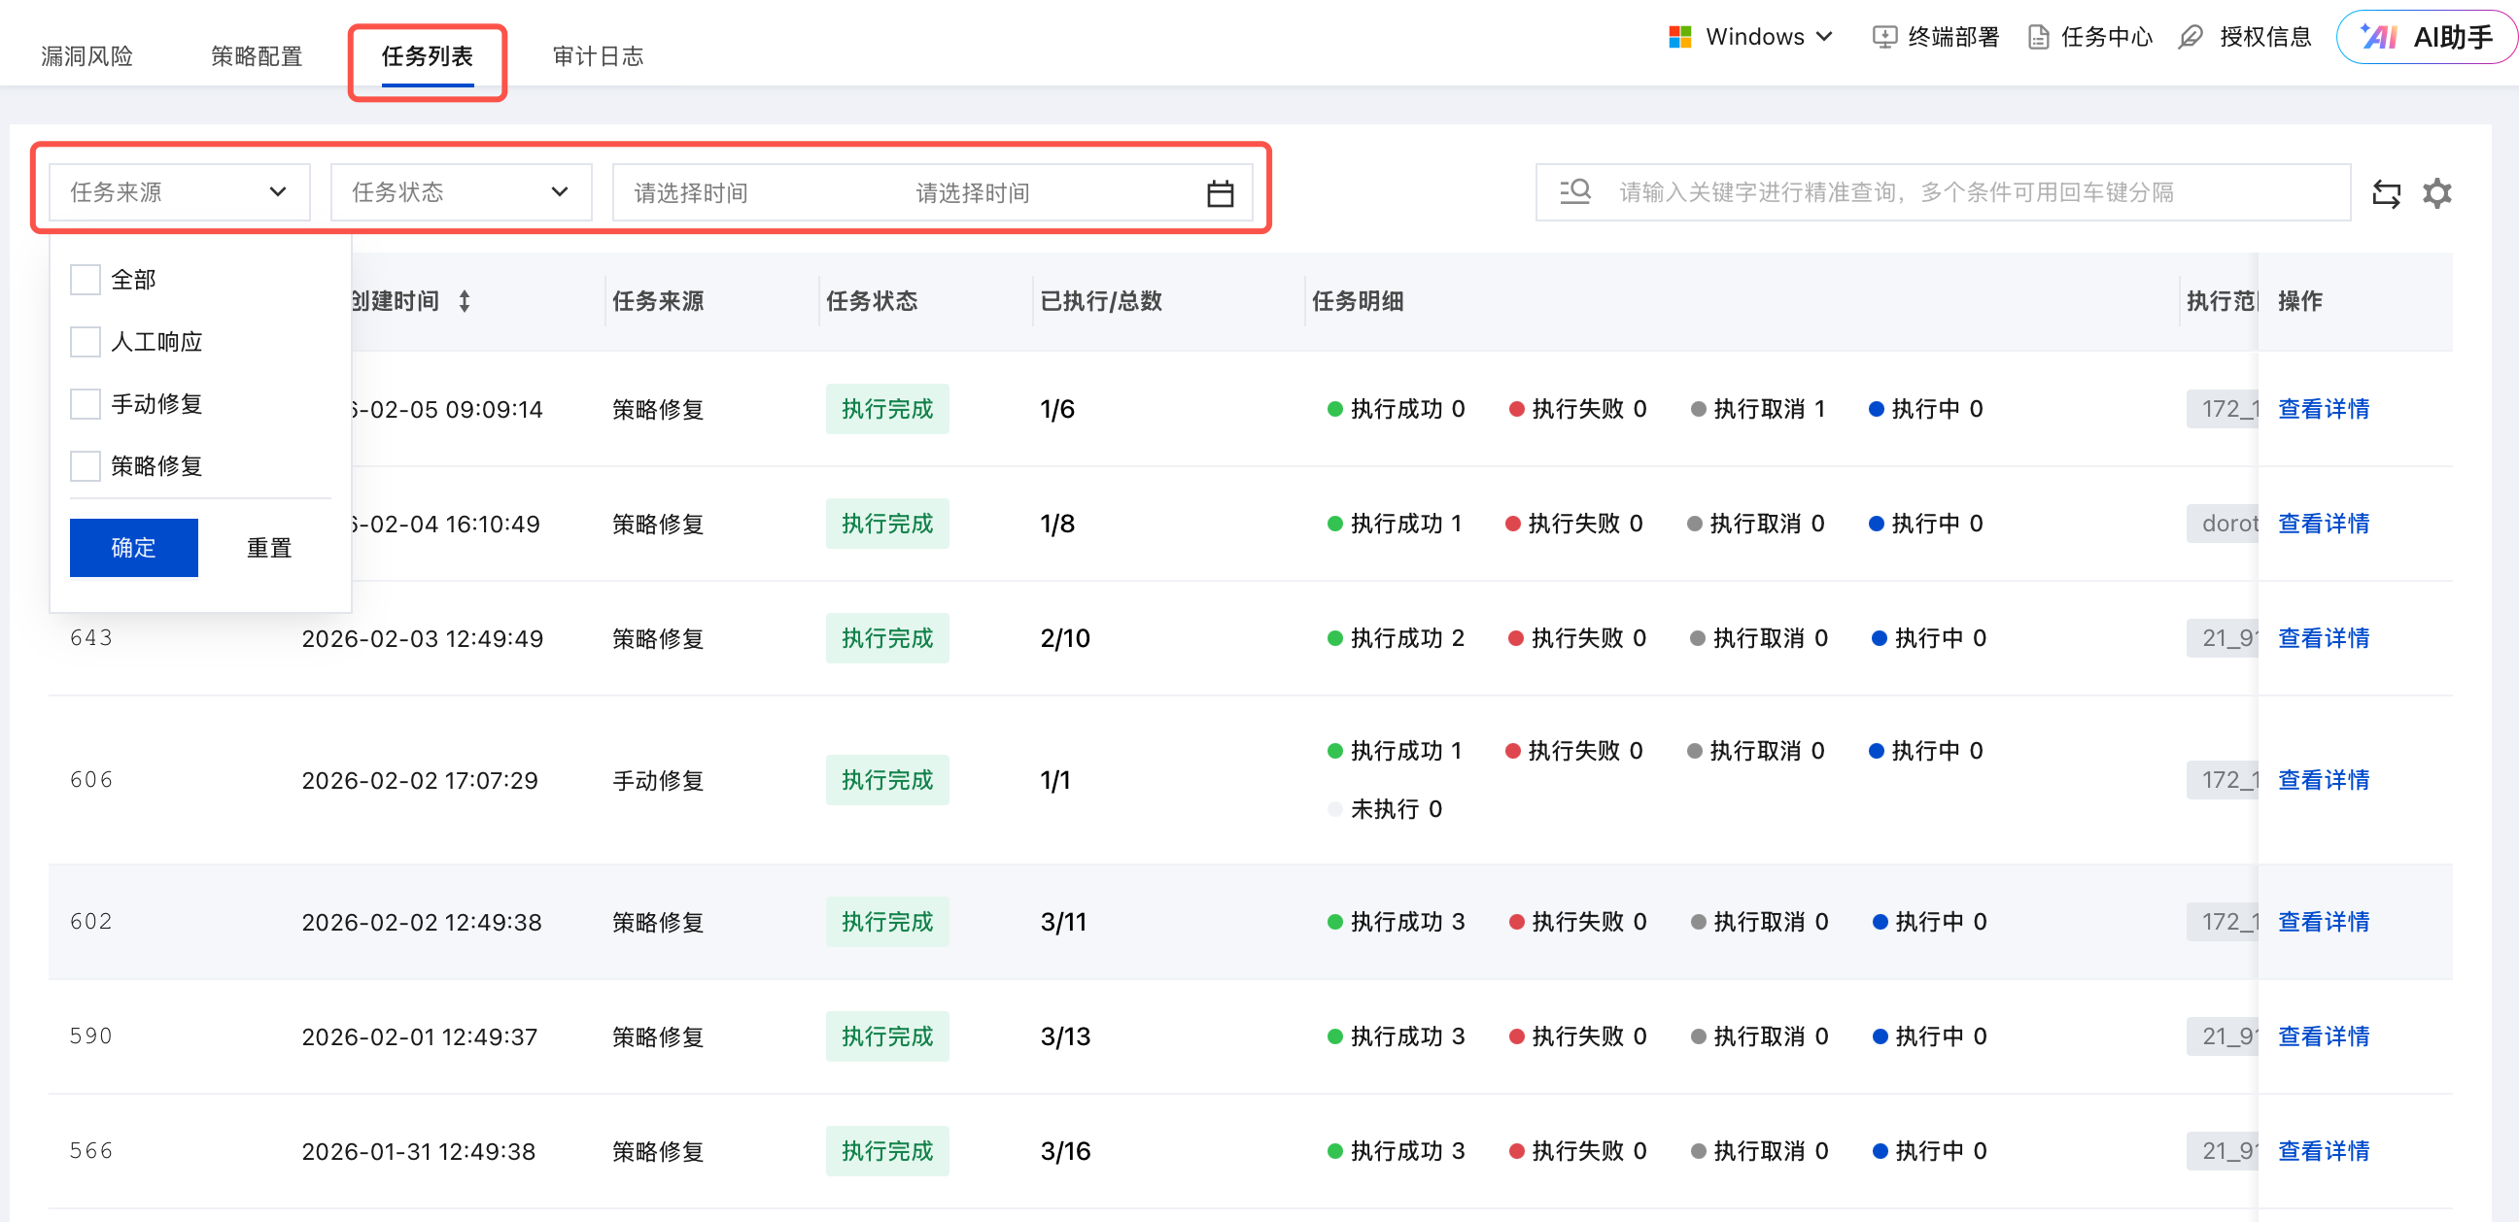Check the 全部 checkbox
This screenshot has height=1222, width=2519.
coord(86,280)
